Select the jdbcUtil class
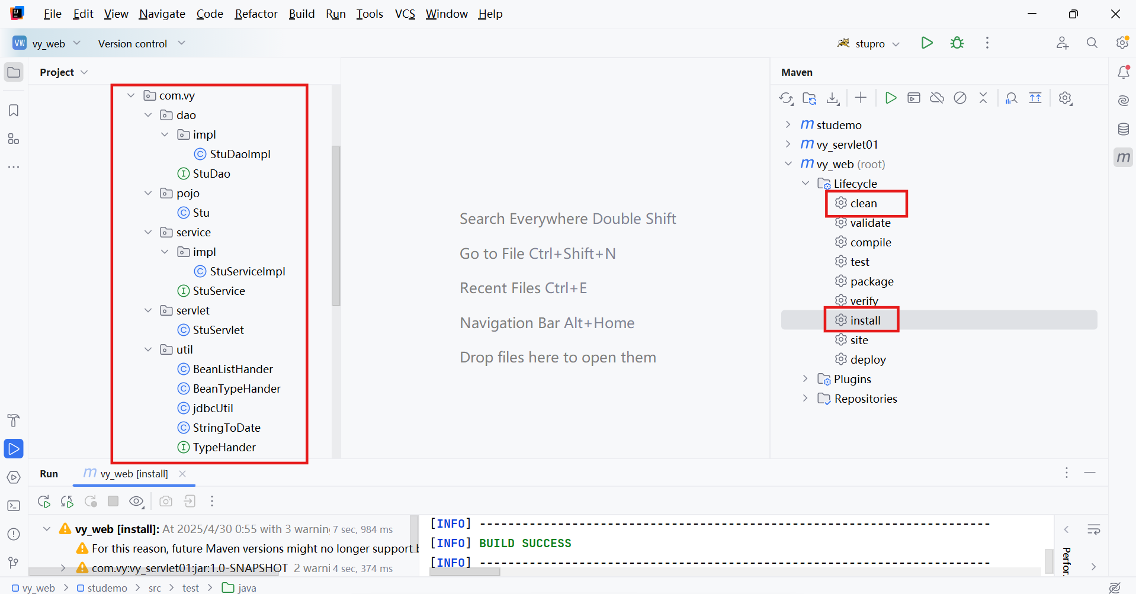The height and width of the screenshot is (594, 1136). 213,408
